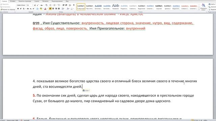
Task: Open Paste Options (Ctrl) popup
Action: pos(86,90)
